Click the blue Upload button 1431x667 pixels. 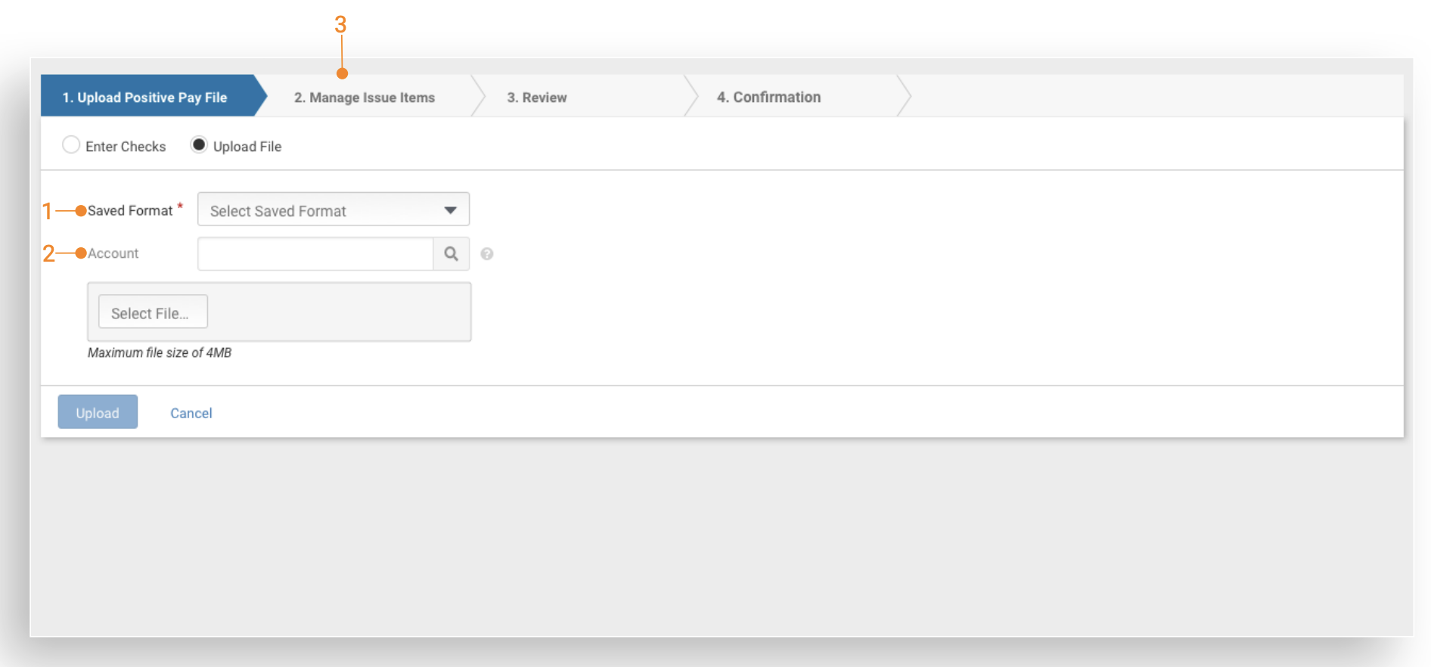98,412
